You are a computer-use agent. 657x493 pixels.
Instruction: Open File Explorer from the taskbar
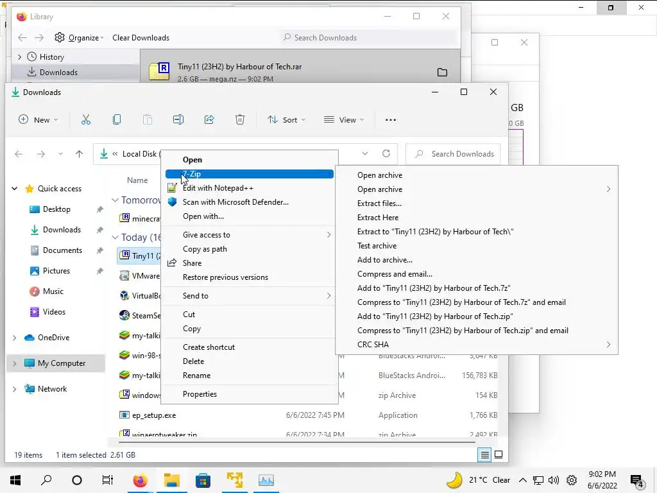[x=172, y=480]
